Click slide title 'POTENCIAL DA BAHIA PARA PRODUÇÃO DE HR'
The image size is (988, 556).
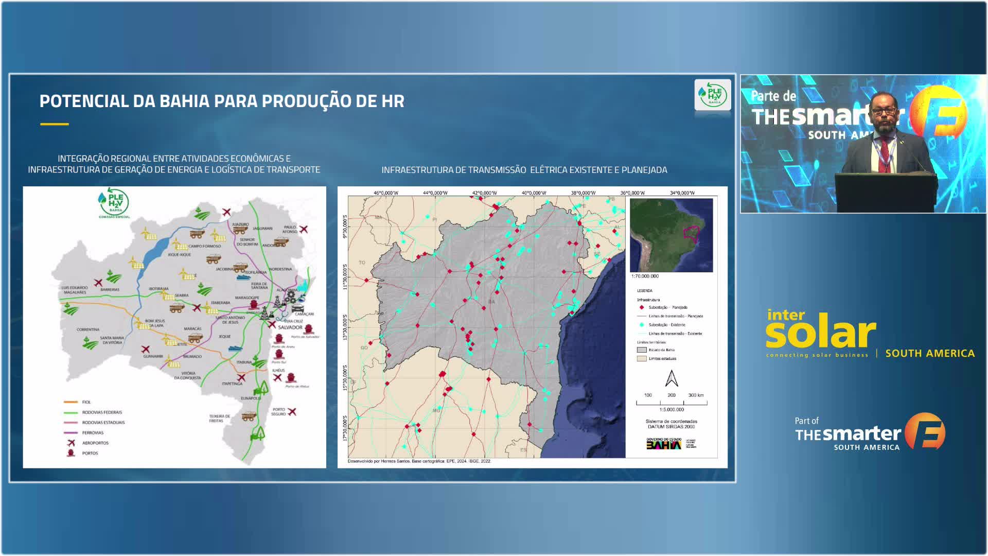222,101
